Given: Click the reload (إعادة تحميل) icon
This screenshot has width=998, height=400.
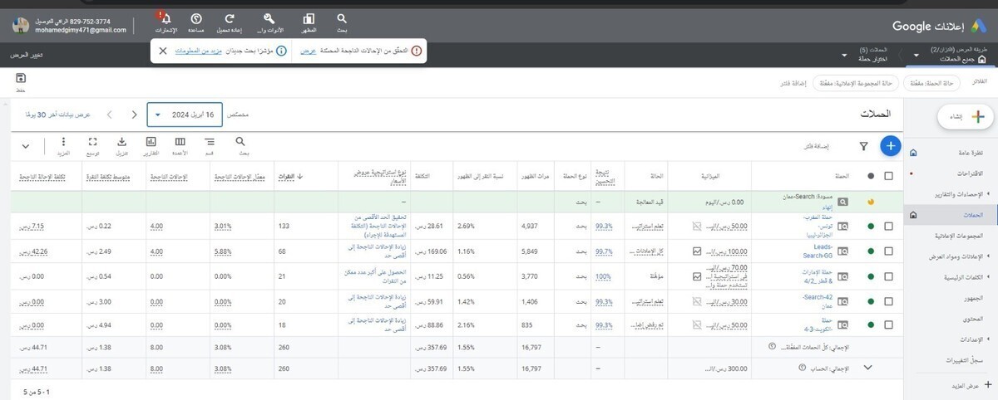Looking at the screenshot, I should click(230, 18).
